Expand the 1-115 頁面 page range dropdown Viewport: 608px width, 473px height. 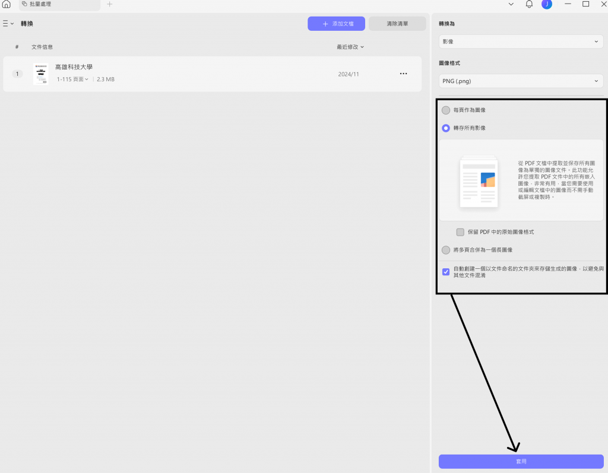pos(72,79)
